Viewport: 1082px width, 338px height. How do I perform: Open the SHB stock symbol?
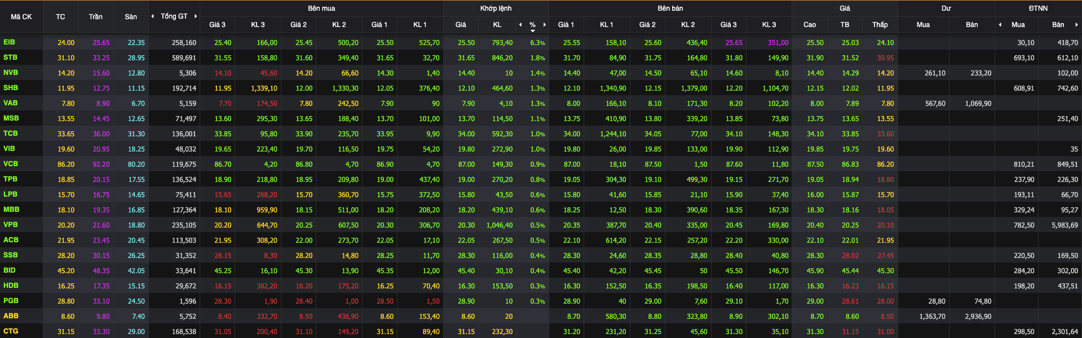(11, 88)
